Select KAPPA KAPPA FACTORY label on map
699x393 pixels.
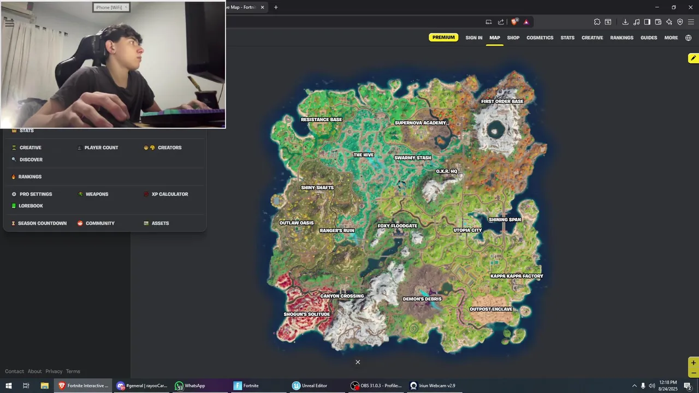point(517,276)
